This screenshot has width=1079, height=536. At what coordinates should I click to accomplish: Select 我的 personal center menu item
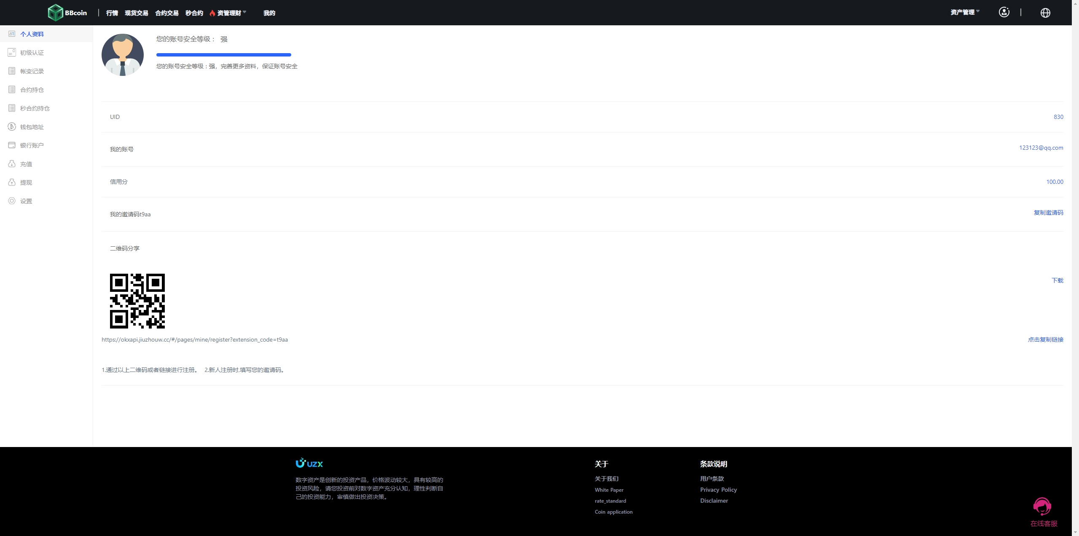coord(270,12)
